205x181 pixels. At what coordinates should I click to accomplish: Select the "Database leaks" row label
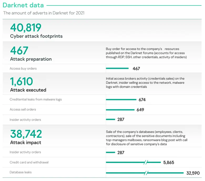pyautogui.click(x=20, y=172)
